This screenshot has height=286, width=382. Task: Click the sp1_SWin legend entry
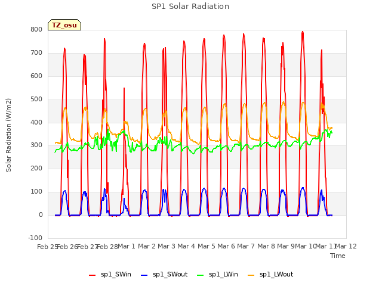click(x=110, y=275)
